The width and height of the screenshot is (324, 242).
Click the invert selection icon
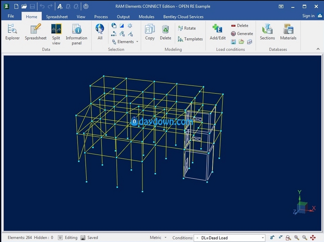click(122, 26)
